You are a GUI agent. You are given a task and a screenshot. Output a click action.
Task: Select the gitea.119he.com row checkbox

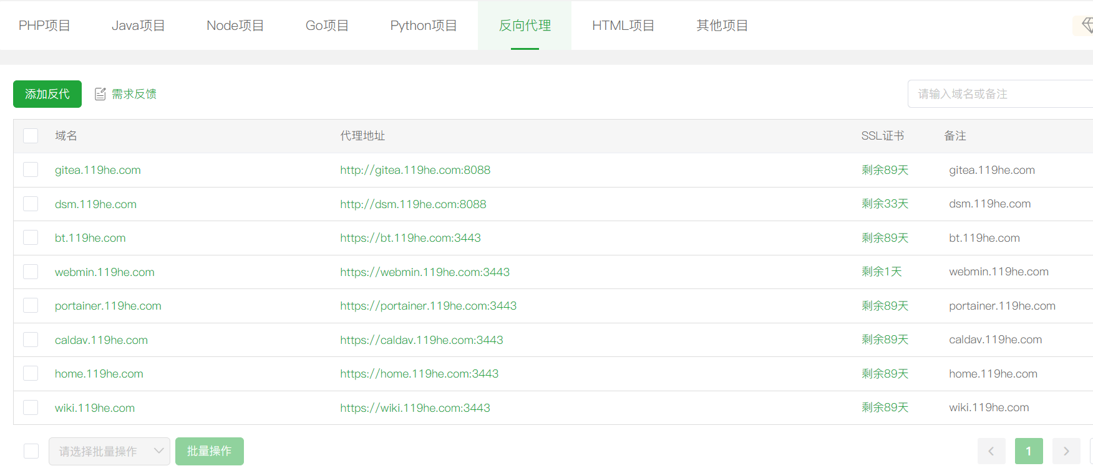[x=31, y=170]
